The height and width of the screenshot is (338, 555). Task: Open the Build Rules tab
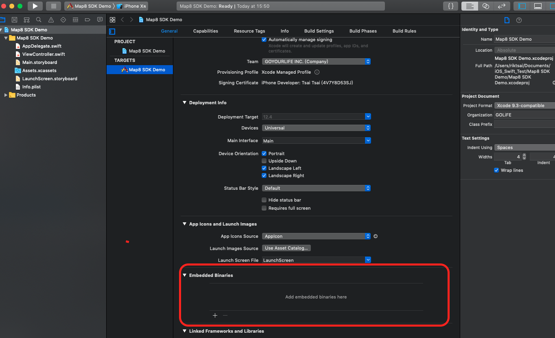404,31
